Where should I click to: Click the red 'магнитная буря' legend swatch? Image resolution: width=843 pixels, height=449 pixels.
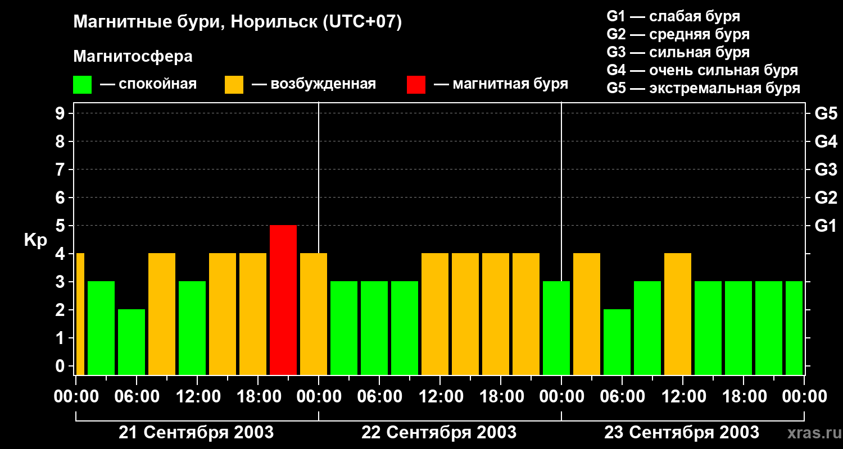(416, 85)
